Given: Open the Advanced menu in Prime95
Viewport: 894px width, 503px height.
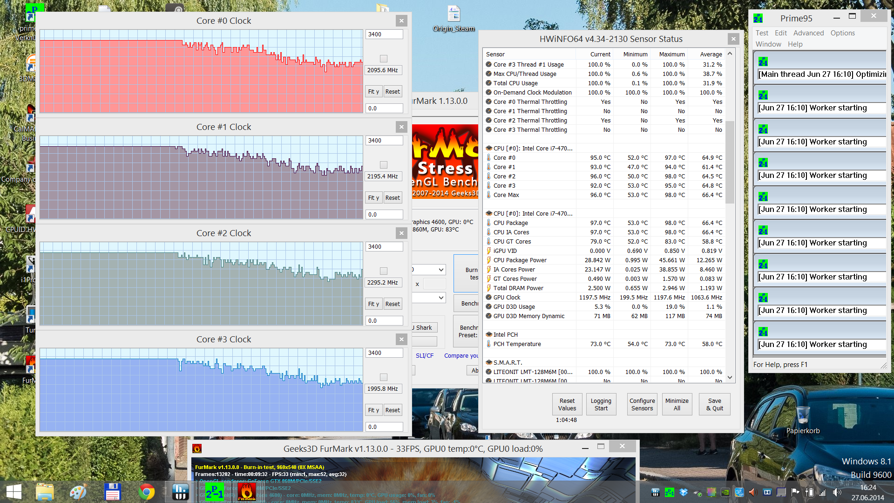Looking at the screenshot, I should pos(808,33).
